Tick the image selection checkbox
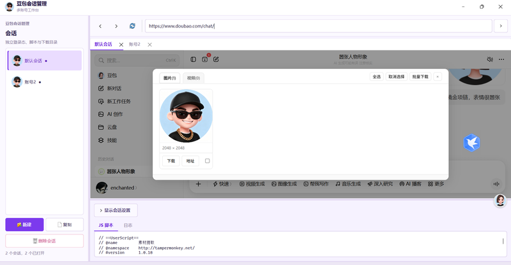The width and height of the screenshot is (511, 265). pos(207,161)
